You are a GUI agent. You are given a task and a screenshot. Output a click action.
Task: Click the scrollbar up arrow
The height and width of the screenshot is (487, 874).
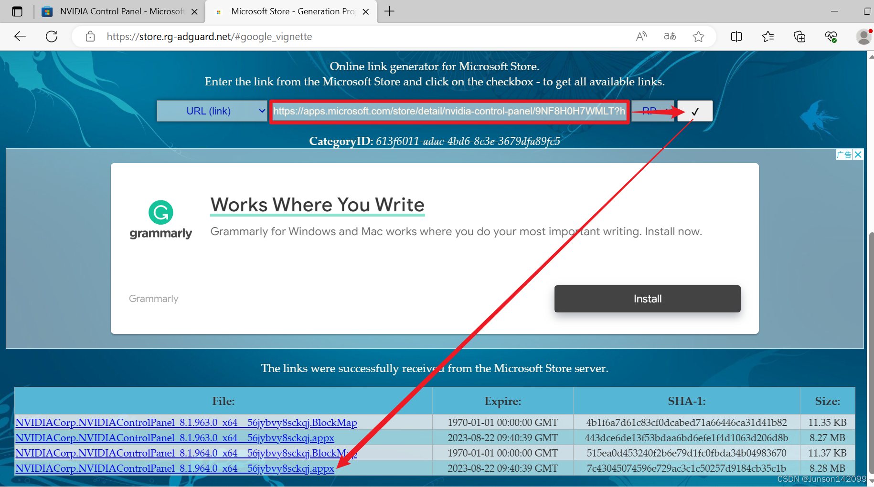point(871,56)
